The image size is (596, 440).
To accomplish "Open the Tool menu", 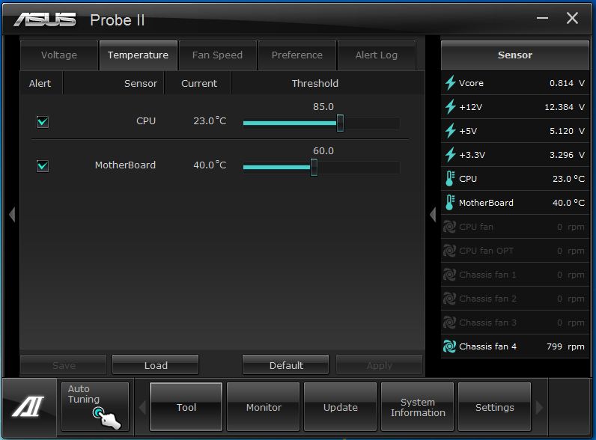I will 186,407.
